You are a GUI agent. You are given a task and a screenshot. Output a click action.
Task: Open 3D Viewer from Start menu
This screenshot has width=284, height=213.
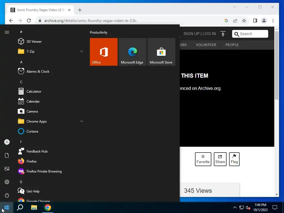51,42
